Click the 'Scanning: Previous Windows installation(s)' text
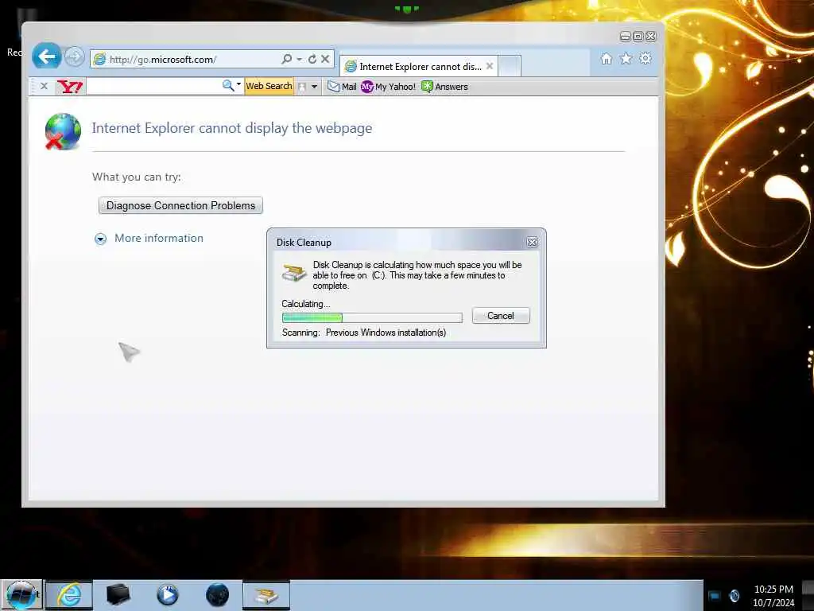The image size is (814, 611). (x=364, y=333)
